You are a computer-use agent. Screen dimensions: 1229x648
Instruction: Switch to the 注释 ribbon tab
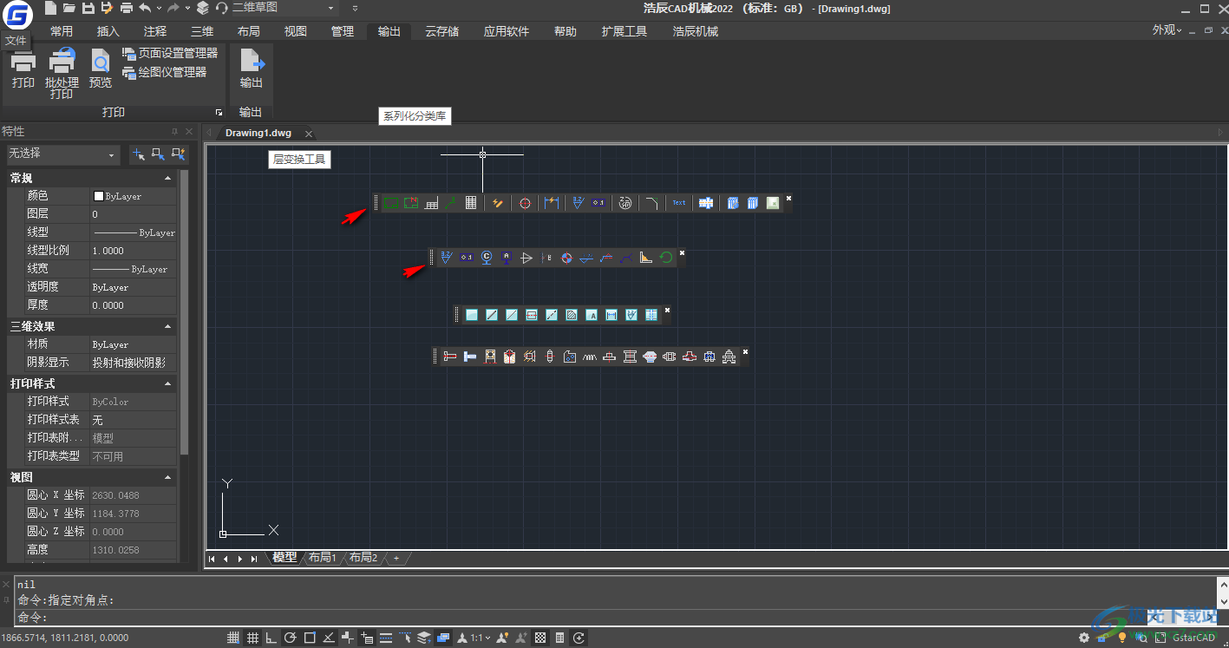tap(155, 31)
